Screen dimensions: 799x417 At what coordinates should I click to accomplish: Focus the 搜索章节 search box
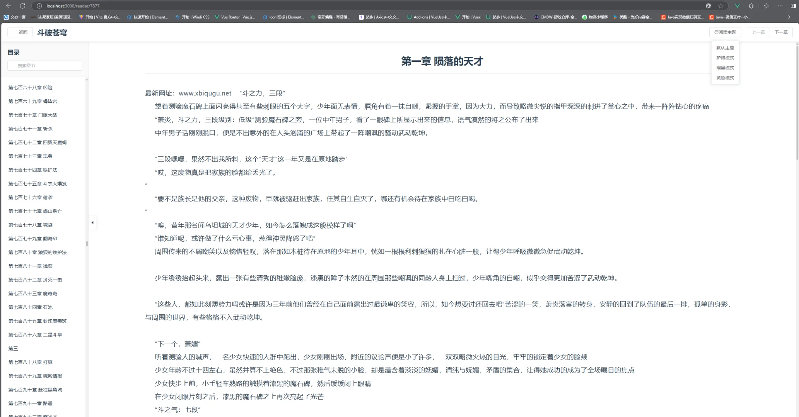tap(45, 66)
